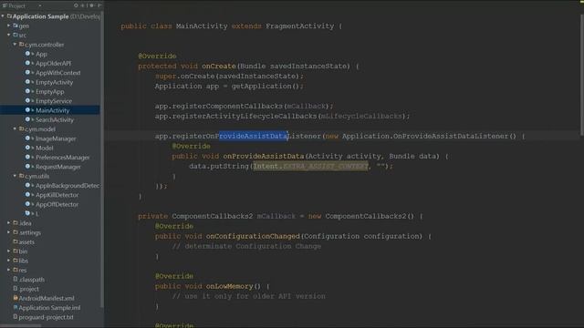The height and width of the screenshot is (328, 584).
Task: Collapse the Application Sample root node
Action: click(x=3, y=16)
